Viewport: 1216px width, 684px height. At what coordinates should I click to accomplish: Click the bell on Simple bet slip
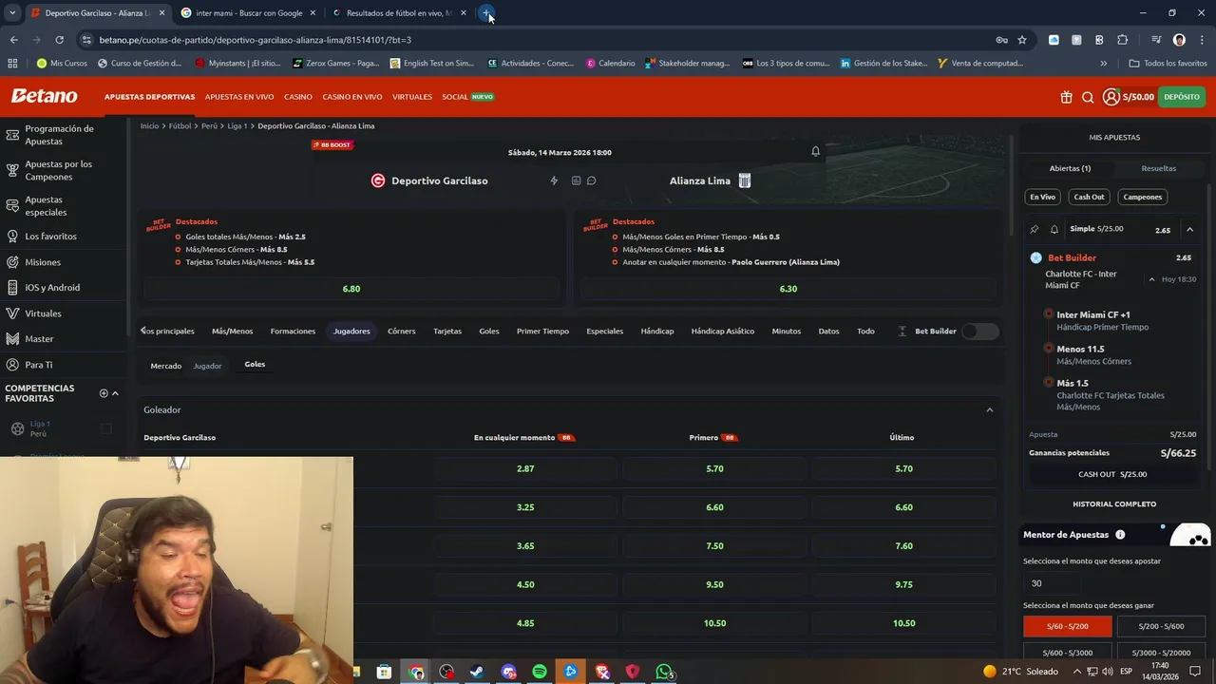tap(1054, 229)
